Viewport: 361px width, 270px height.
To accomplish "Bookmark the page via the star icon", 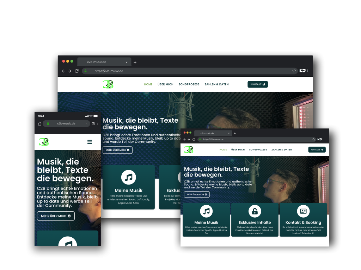I will click(313, 139).
